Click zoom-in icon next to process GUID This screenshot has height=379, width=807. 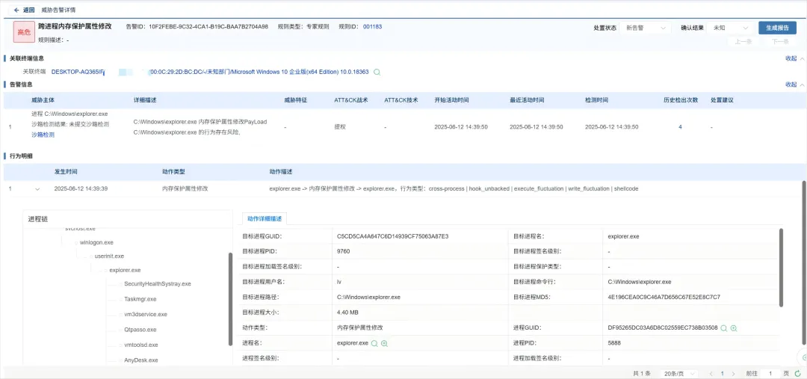click(734, 327)
